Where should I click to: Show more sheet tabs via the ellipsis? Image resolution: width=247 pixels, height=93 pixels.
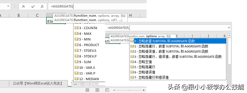(75, 84)
